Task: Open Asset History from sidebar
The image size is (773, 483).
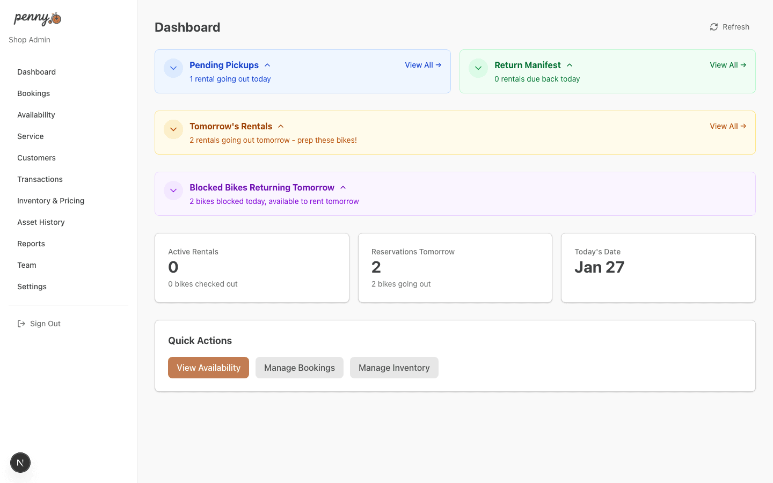Action: click(41, 222)
